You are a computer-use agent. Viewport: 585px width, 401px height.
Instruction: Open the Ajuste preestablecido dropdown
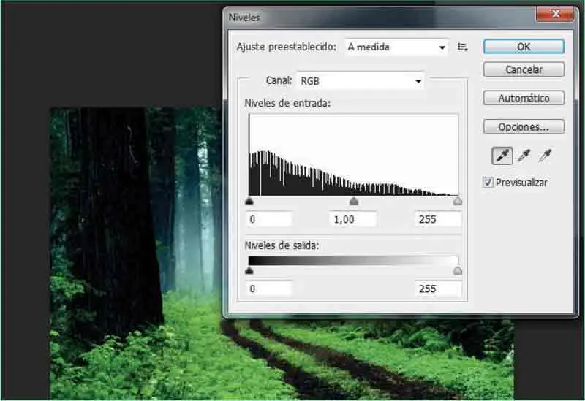pos(396,47)
